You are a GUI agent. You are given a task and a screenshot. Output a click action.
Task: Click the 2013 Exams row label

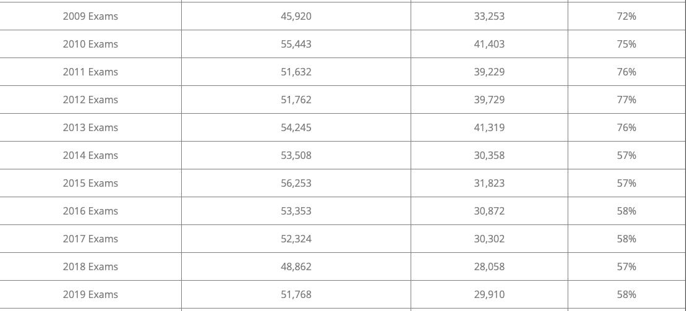point(90,127)
